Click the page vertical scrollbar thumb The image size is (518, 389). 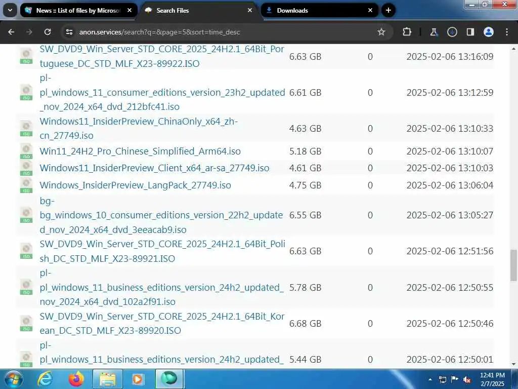pos(514,265)
